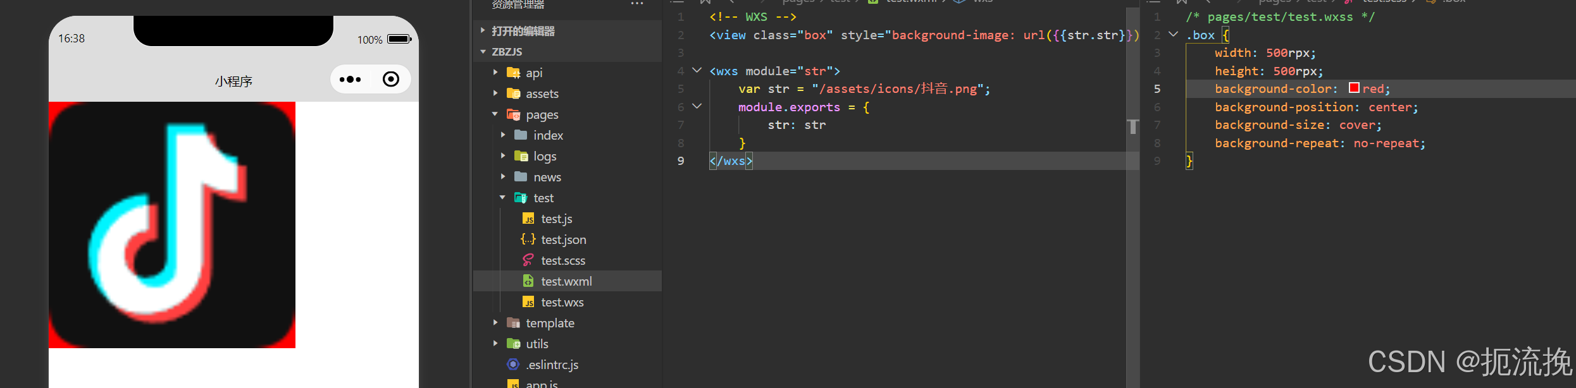Click the .box selector in scss
This screenshot has height=388, width=1576.
point(1200,35)
